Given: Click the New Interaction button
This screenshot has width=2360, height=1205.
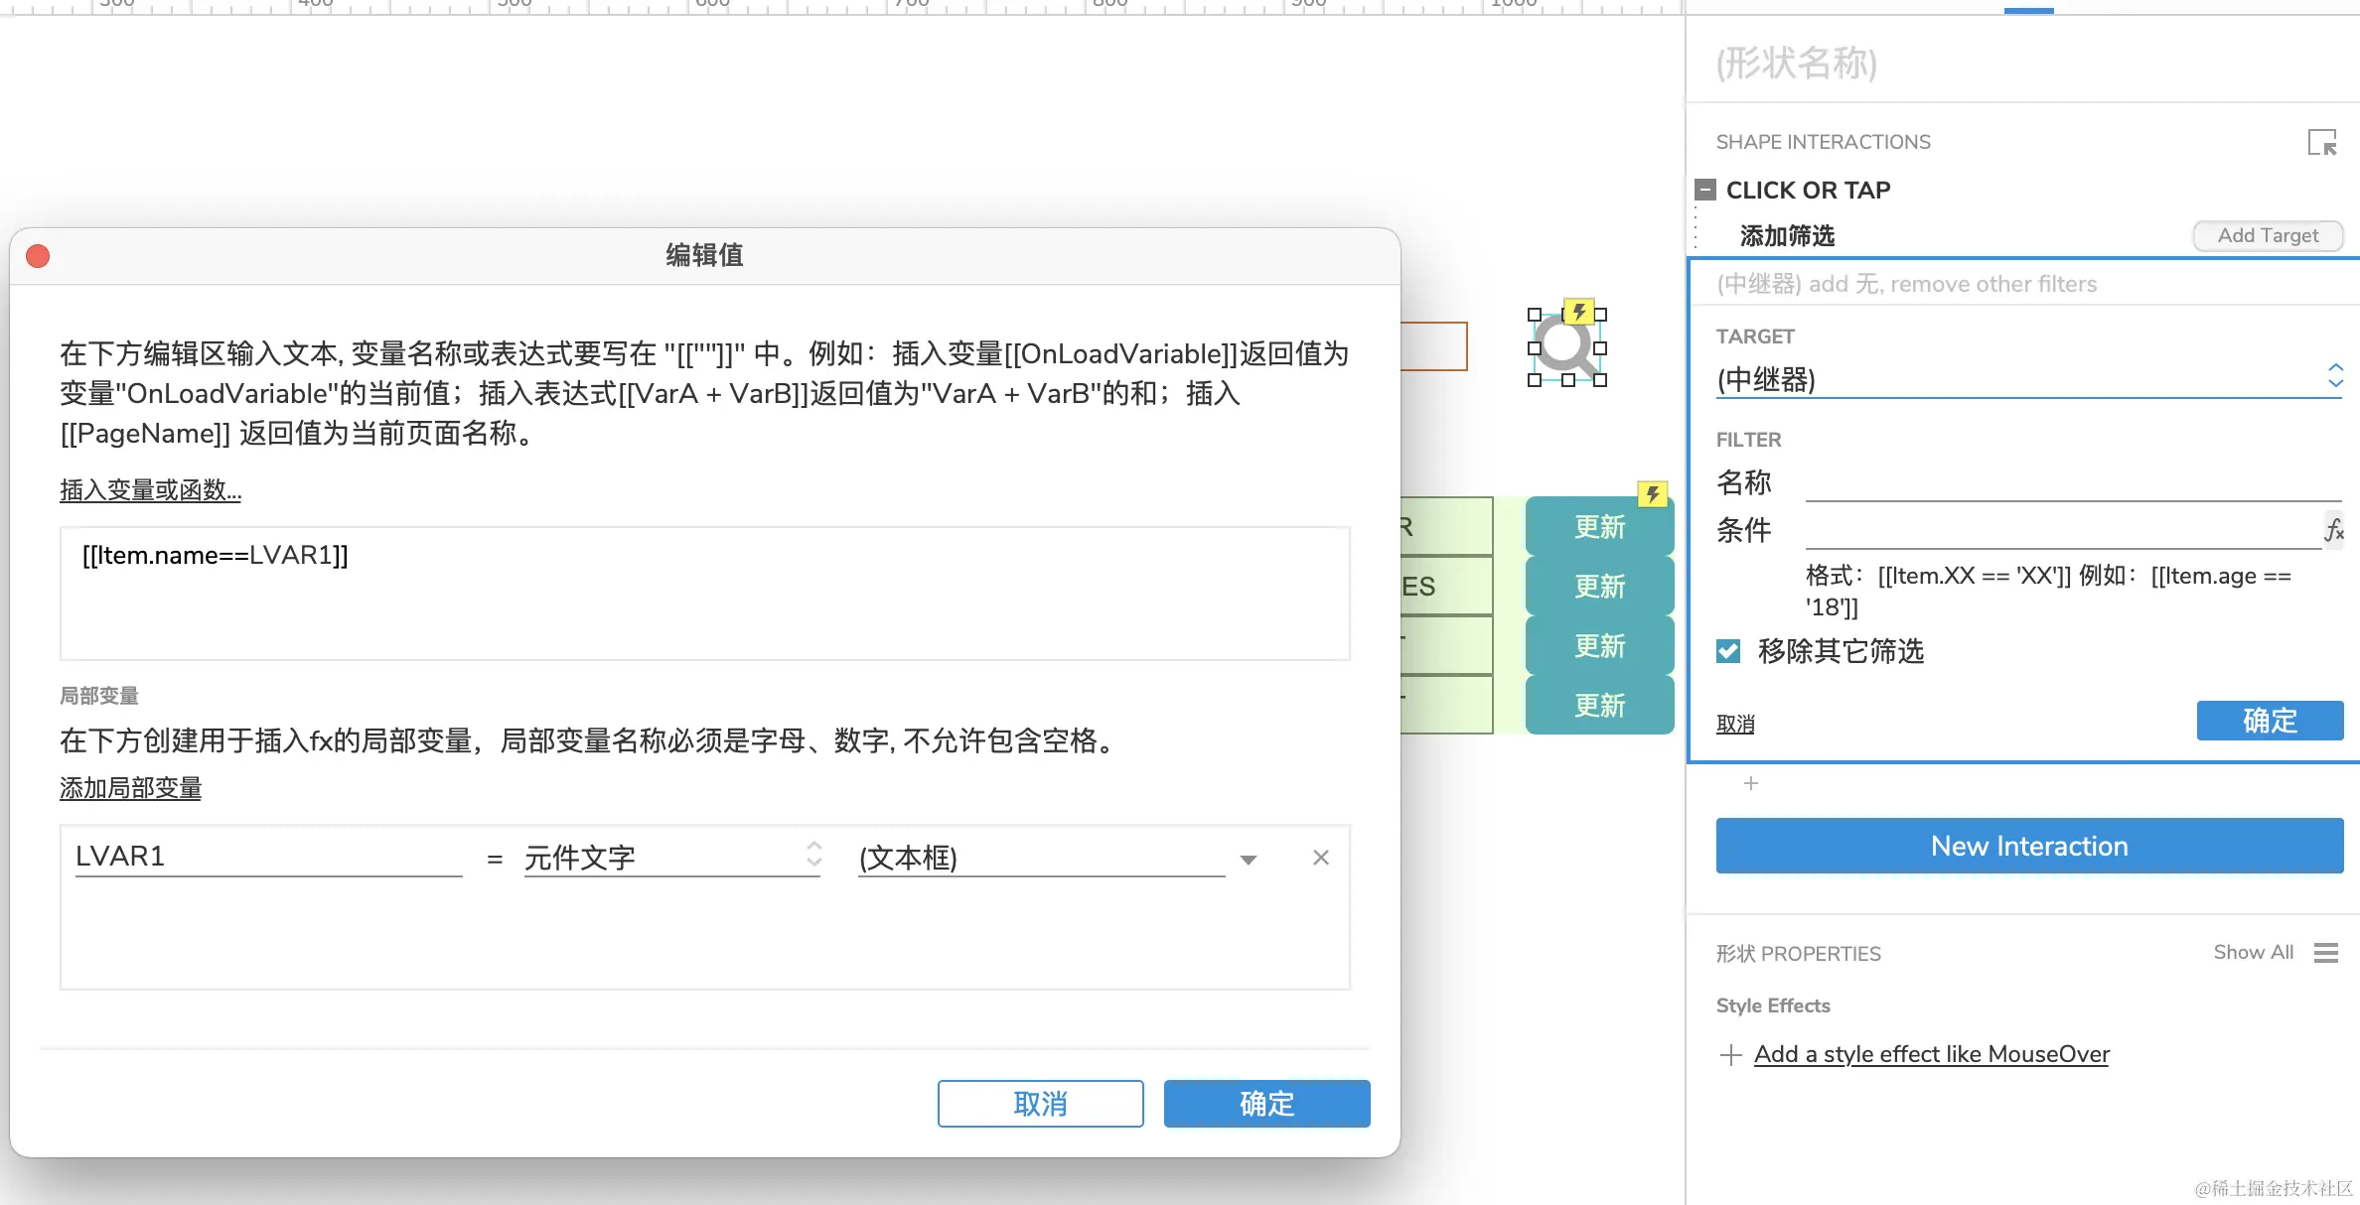Looking at the screenshot, I should coord(2028,846).
